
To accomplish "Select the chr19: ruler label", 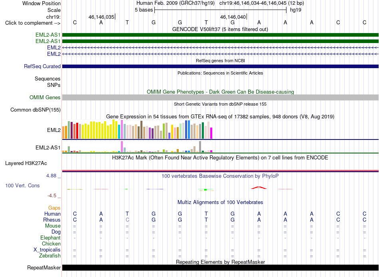I will (x=53, y=17).
